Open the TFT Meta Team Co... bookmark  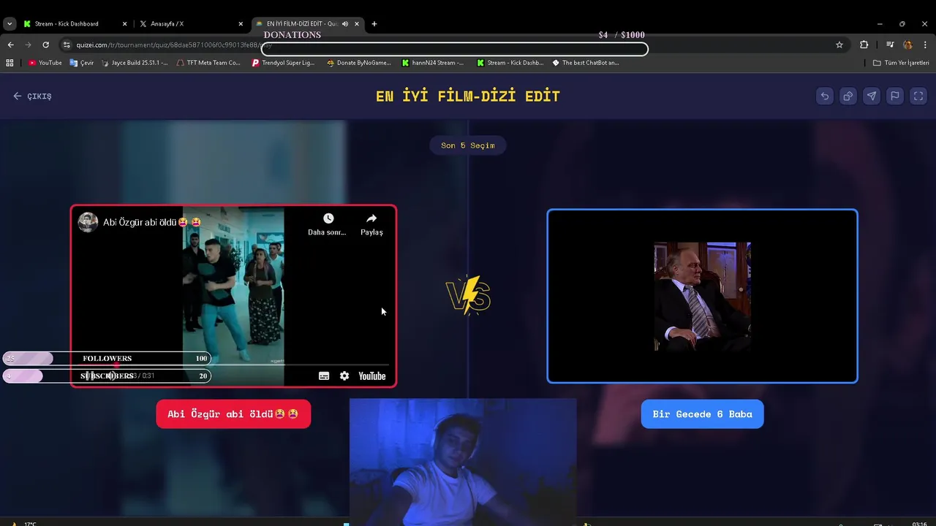point(208,63)
